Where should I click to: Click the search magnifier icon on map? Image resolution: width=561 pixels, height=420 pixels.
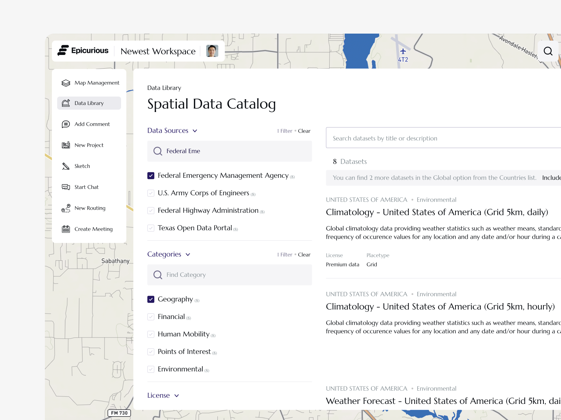click(548, 51)
